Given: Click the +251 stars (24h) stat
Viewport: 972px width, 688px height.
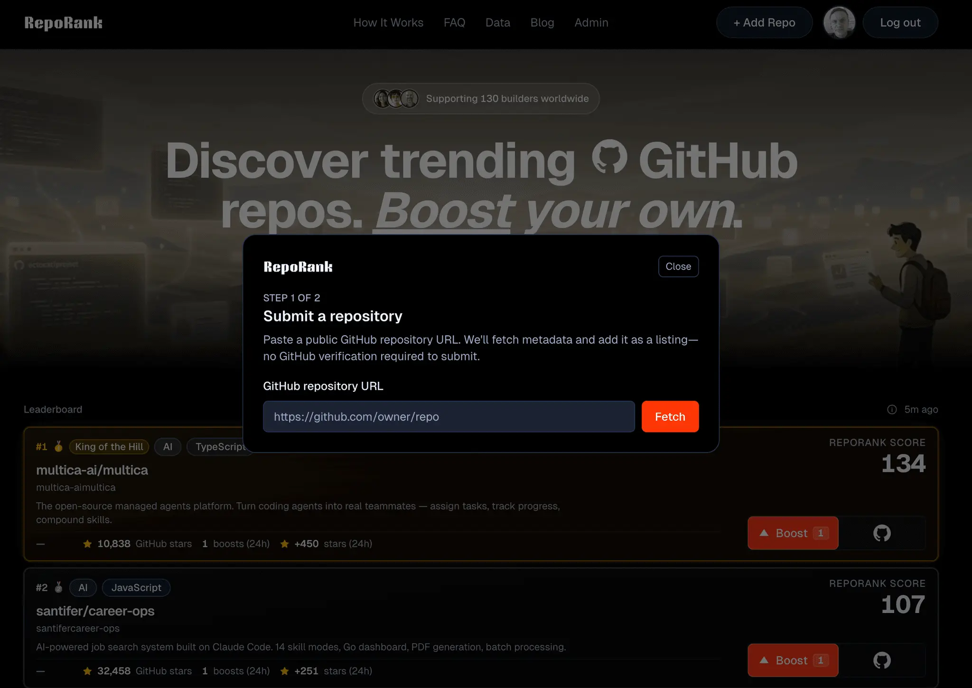Looking at the screenshot, I should [326, 671].
